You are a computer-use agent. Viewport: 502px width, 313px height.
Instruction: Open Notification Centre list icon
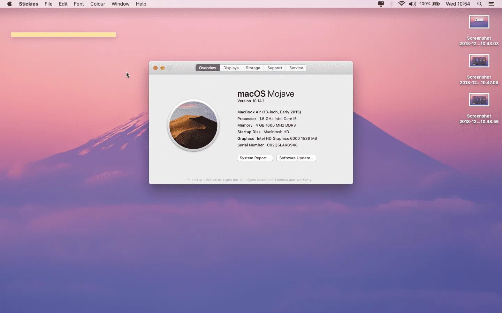pos(491,4)
